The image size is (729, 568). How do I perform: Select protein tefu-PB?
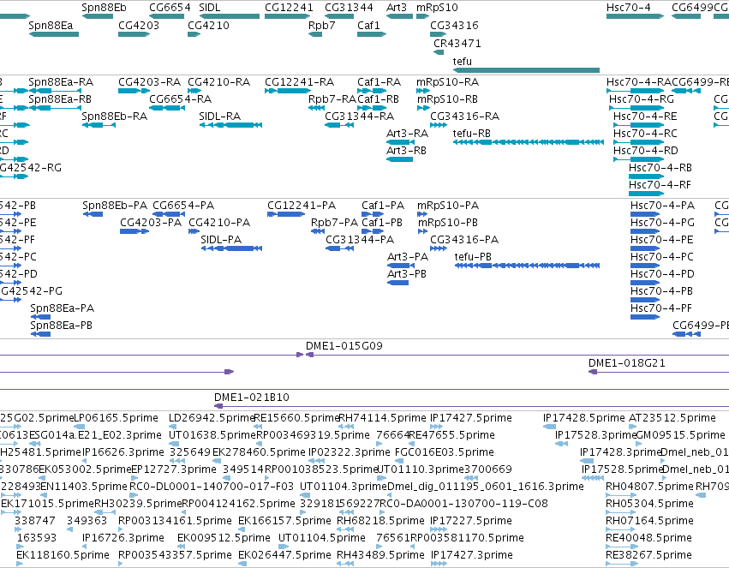click(527, 266)
